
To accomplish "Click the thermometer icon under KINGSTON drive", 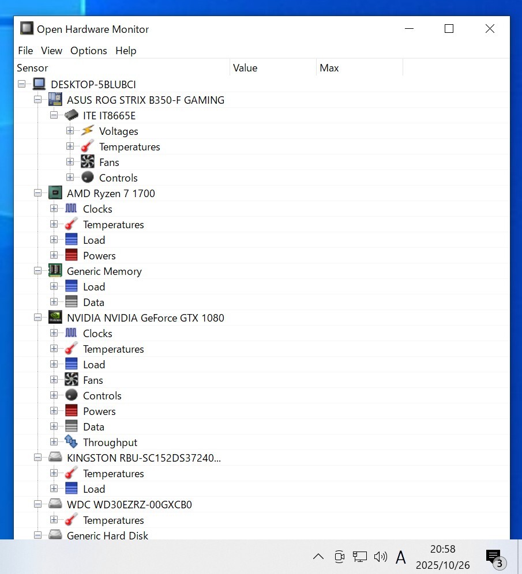I will pos(71,473).
